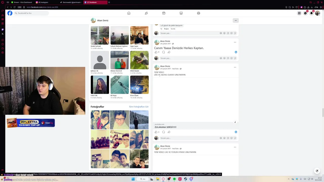Viewport: 324px width, 182px height.
Task: Click the page vertical scrollbar thumb
Action: [323, 112]
